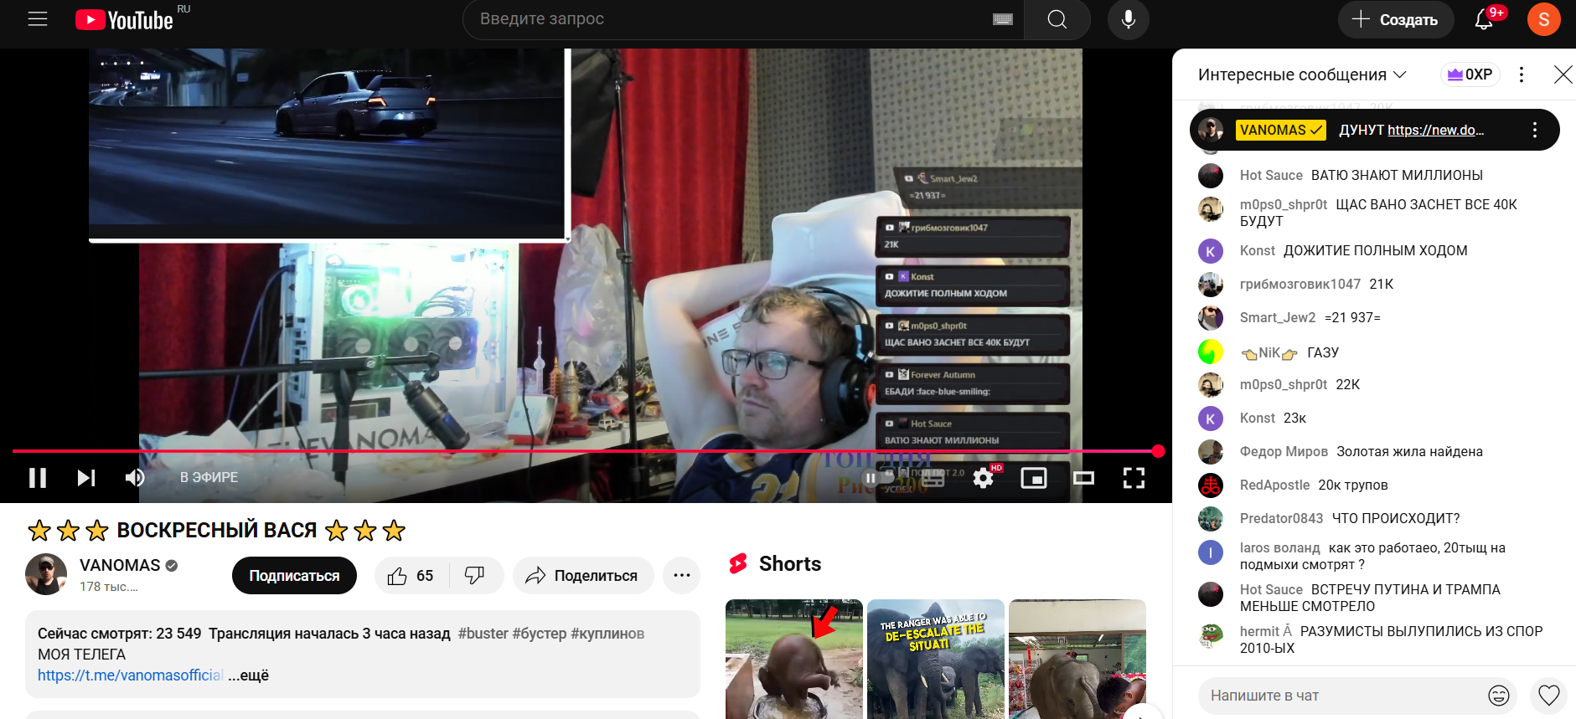Expand the 'Интересные сообщения' chat mode dropdown
1576x719 pixels.
(1302, 74)
